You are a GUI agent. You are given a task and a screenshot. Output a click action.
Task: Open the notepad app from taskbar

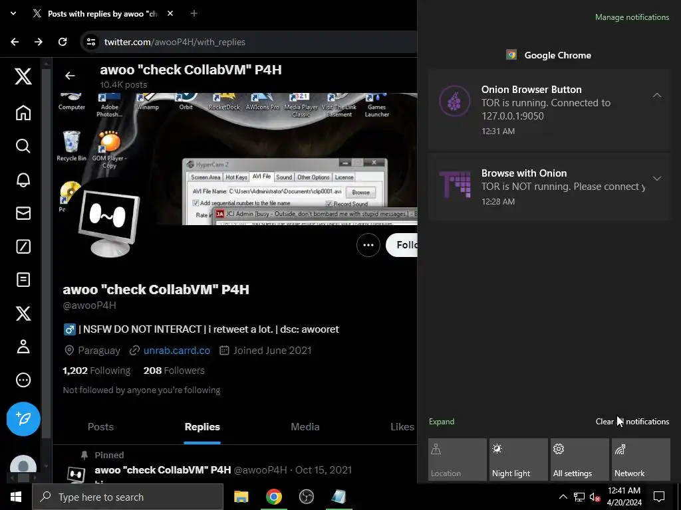339,497
